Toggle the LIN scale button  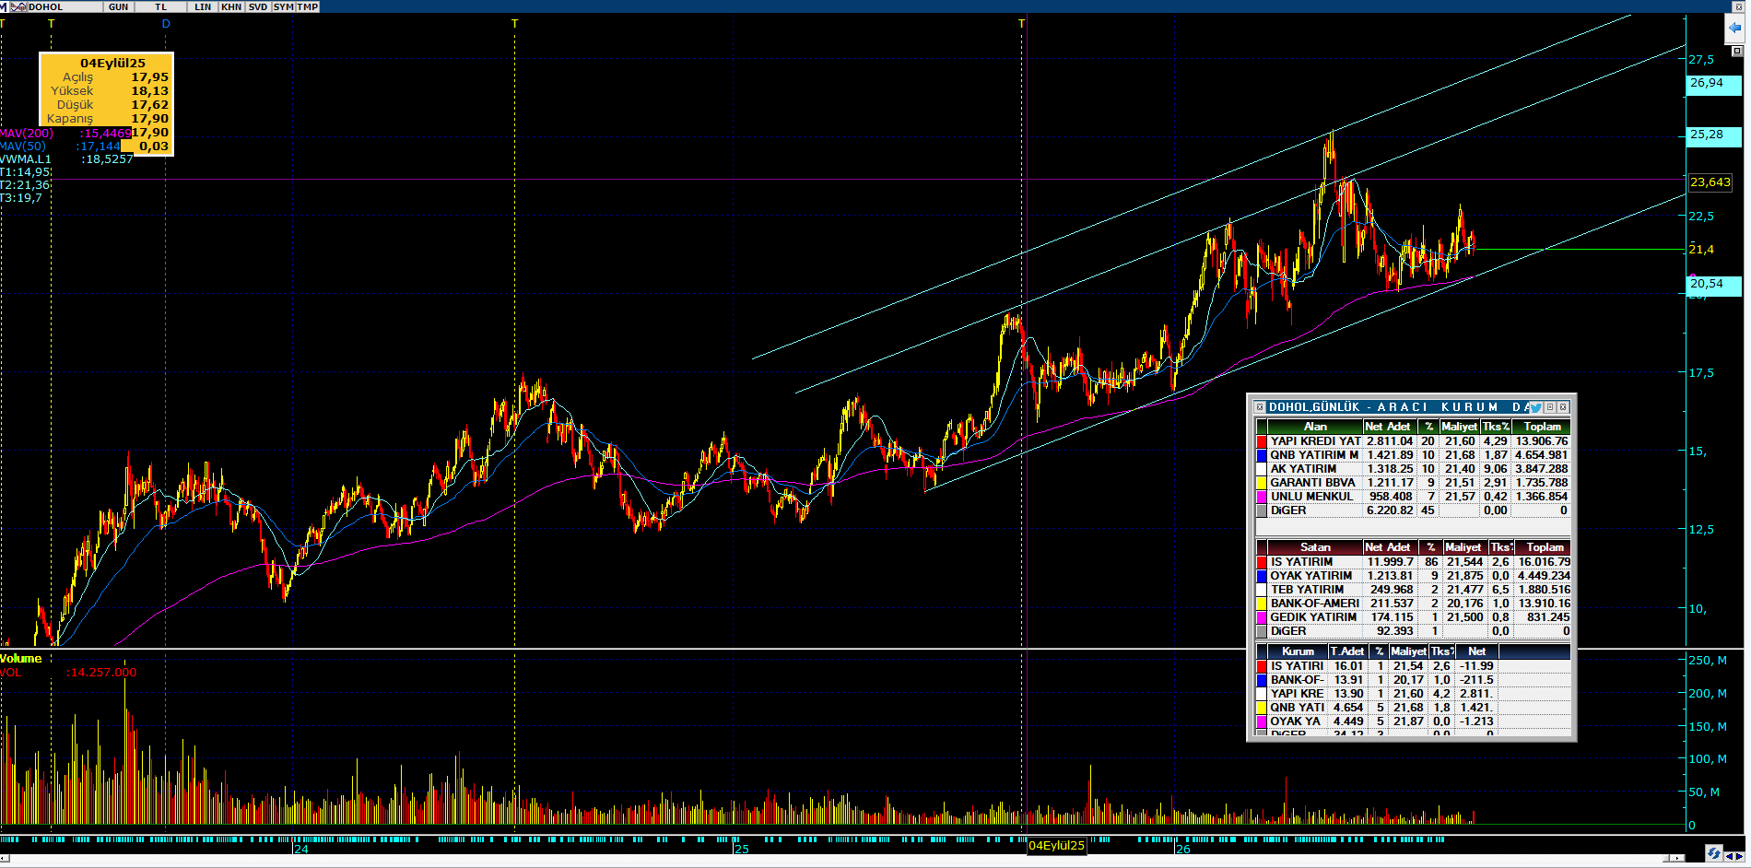[x=203, y=6]
